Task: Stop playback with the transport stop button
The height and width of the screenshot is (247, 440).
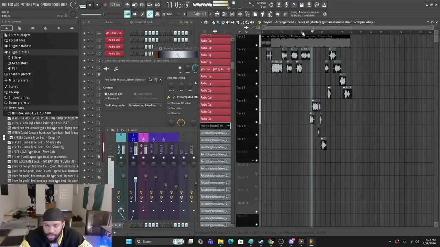Action: 97,5
